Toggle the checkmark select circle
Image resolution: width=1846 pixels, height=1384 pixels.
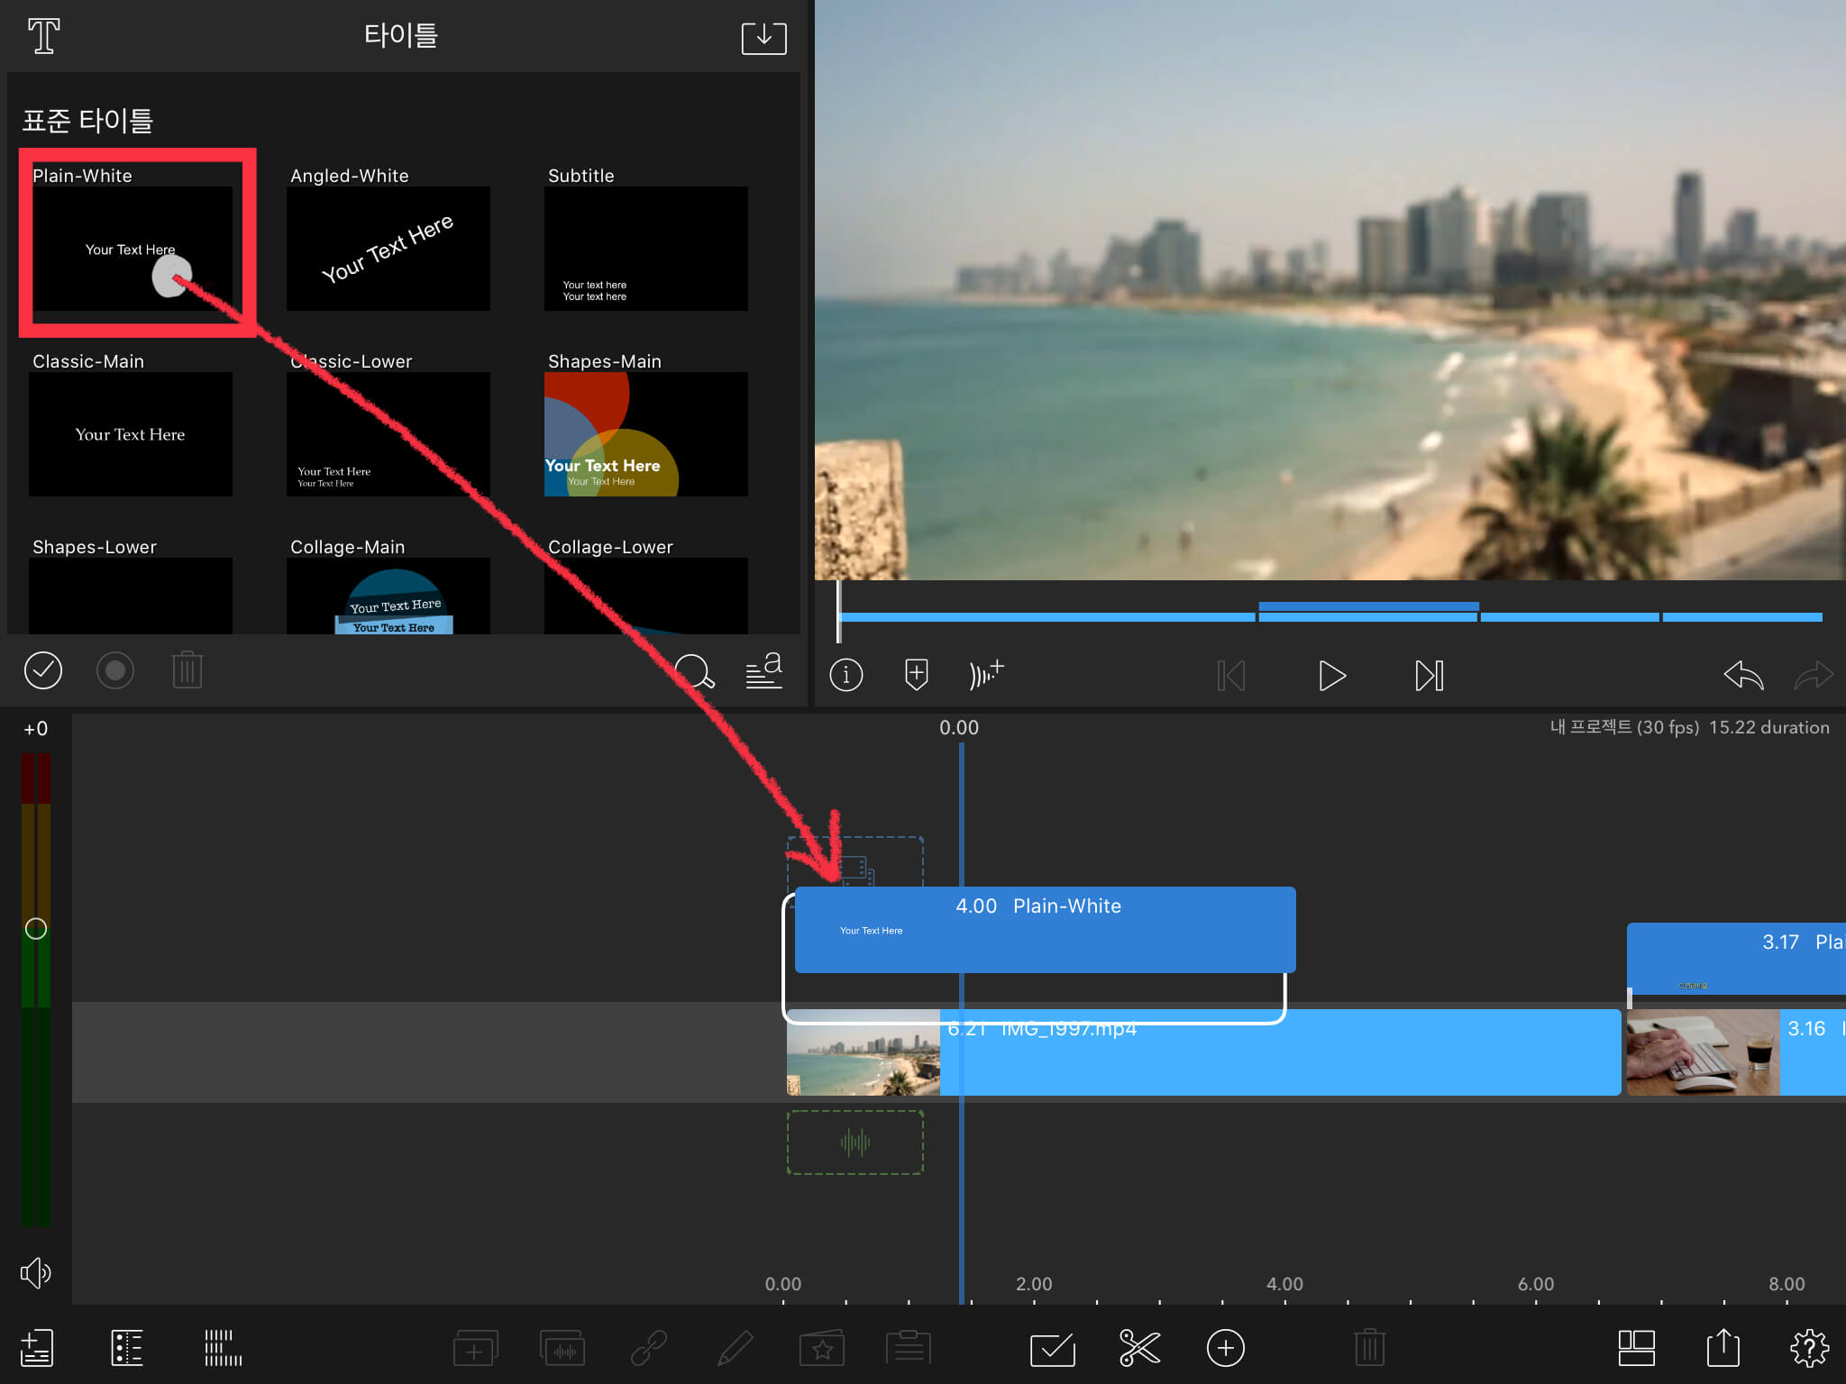[43, 670]
